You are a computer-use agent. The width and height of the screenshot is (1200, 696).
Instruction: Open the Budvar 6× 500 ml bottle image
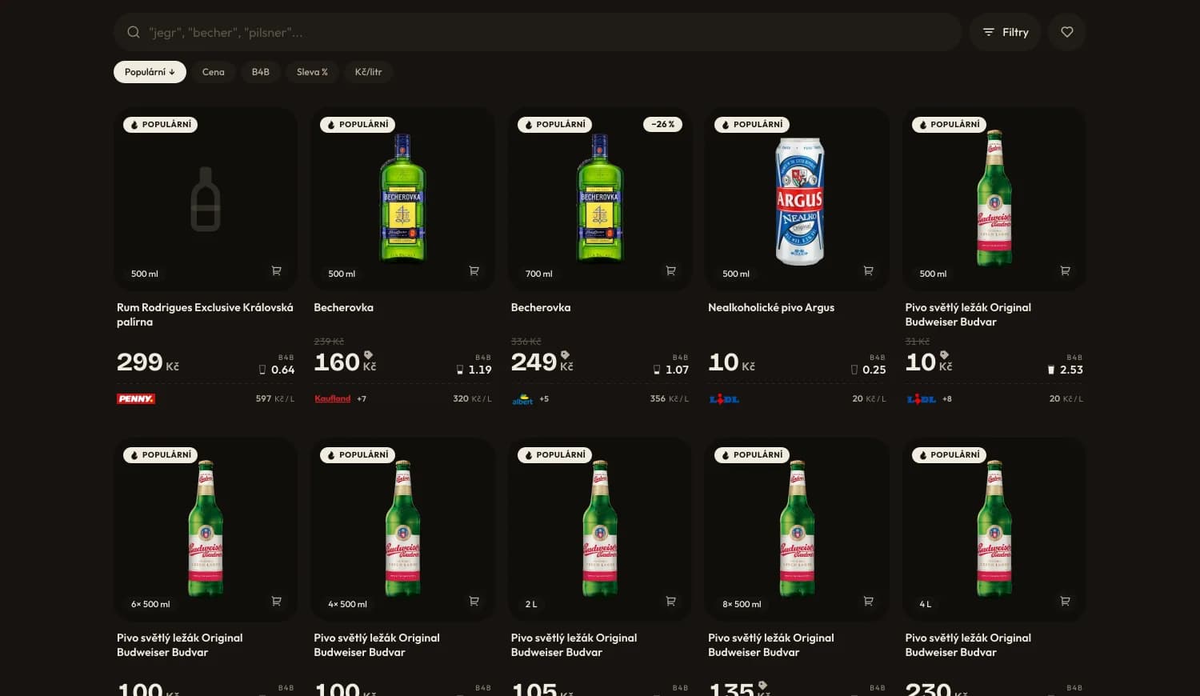(206, 528)
